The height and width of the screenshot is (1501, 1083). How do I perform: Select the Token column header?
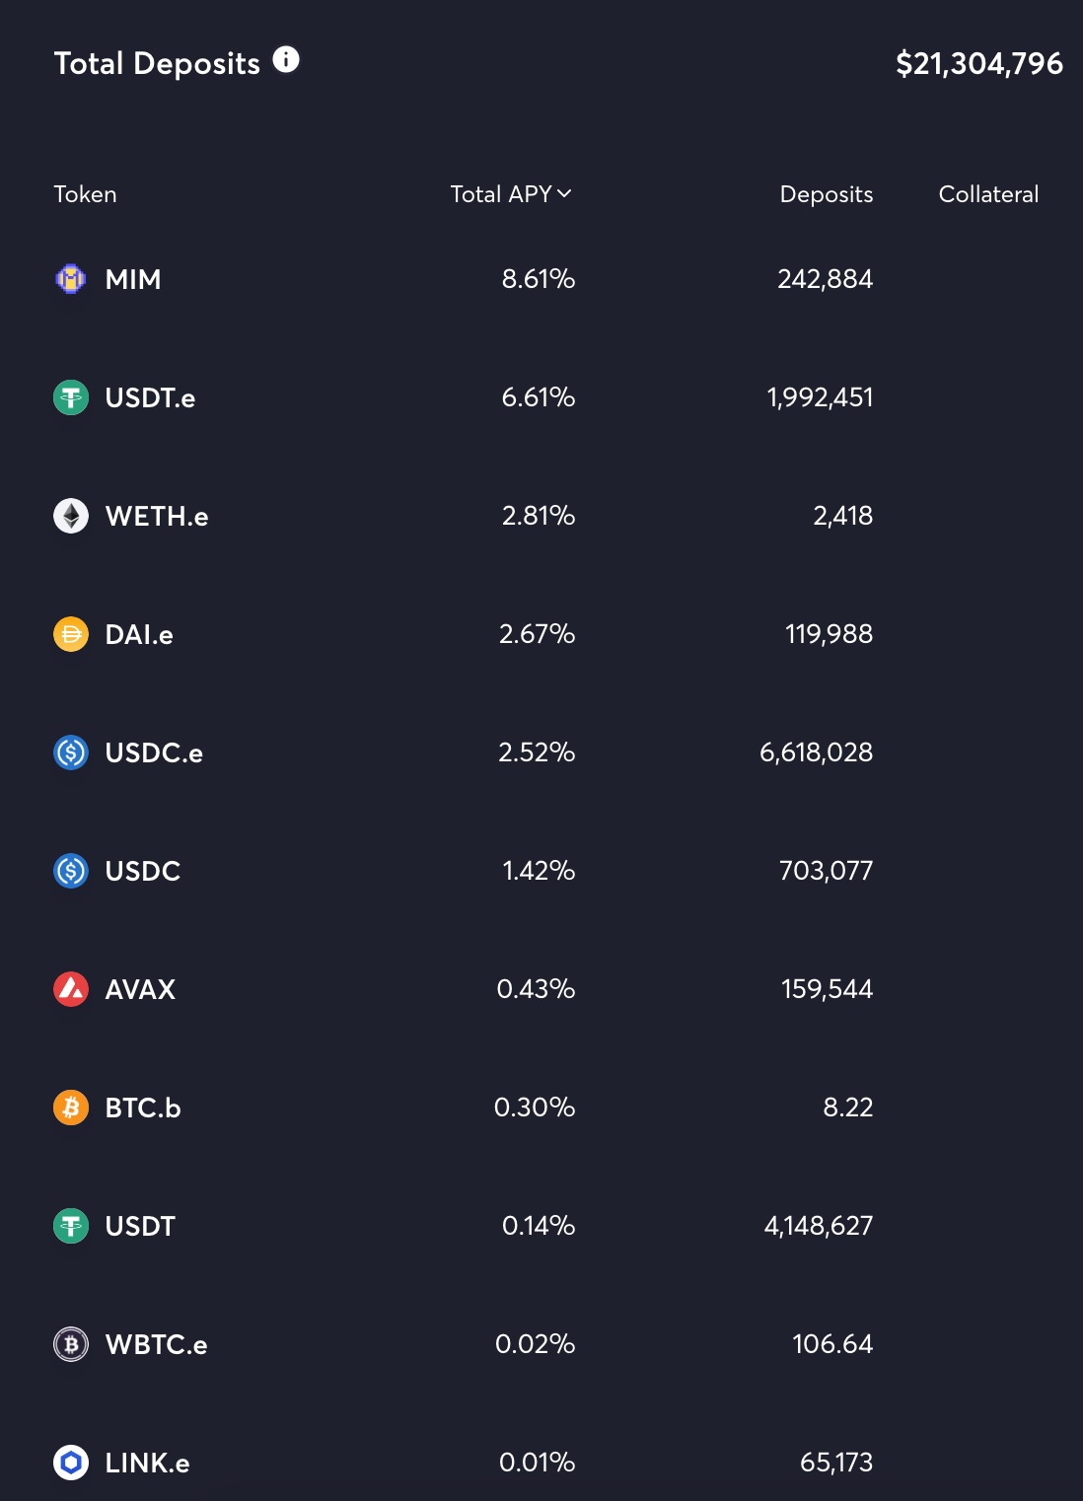[85, 194]
